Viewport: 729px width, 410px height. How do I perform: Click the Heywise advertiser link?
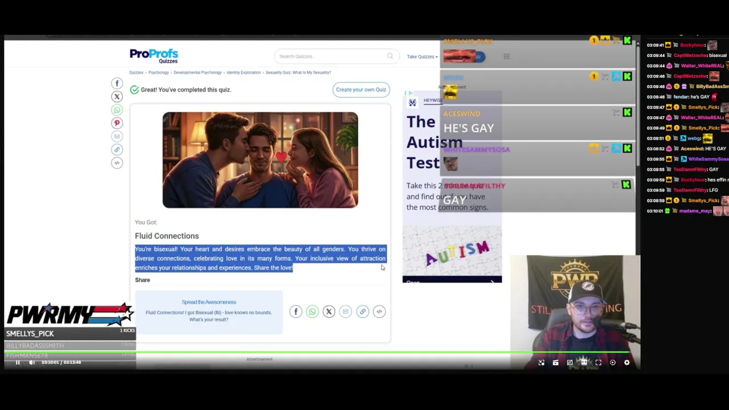432,101
